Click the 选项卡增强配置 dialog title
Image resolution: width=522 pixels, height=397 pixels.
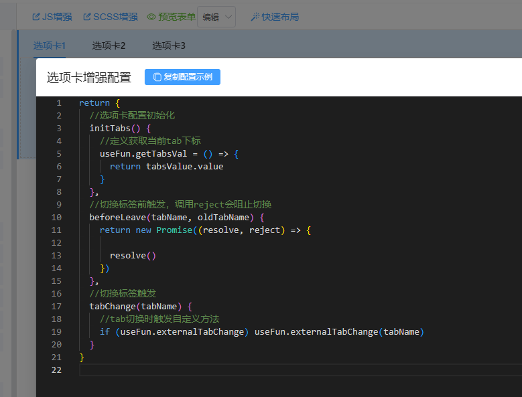pyautogui.click(x=88, y=78)
